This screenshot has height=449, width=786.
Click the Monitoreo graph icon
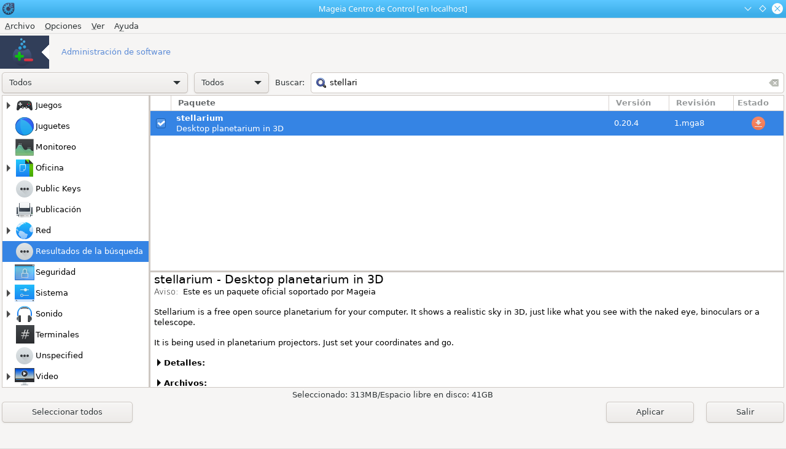[x=25, y=147]
